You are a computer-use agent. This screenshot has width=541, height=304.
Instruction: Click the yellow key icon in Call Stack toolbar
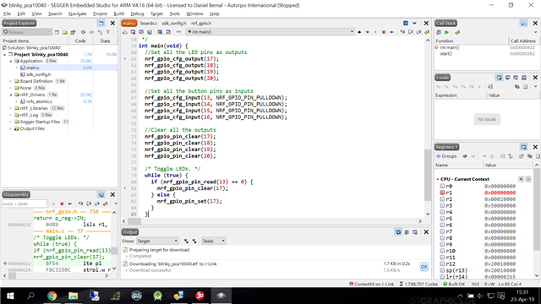[457, 32]
